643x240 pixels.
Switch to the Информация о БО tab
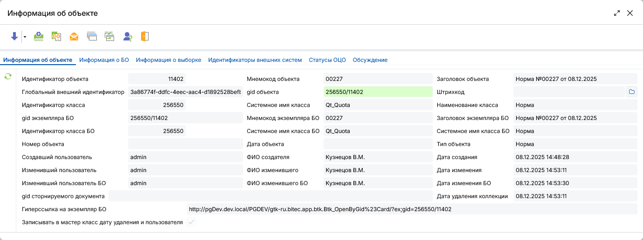point(104,60)
